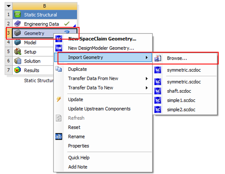Click the Engineering Data book icon
Viewport: 225px width, 174px height.
(x=18, y=24)
